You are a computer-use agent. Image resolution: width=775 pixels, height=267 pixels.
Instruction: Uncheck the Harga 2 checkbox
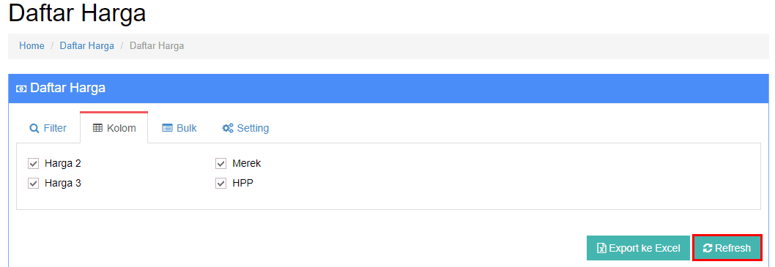click(x=33, y=163)
